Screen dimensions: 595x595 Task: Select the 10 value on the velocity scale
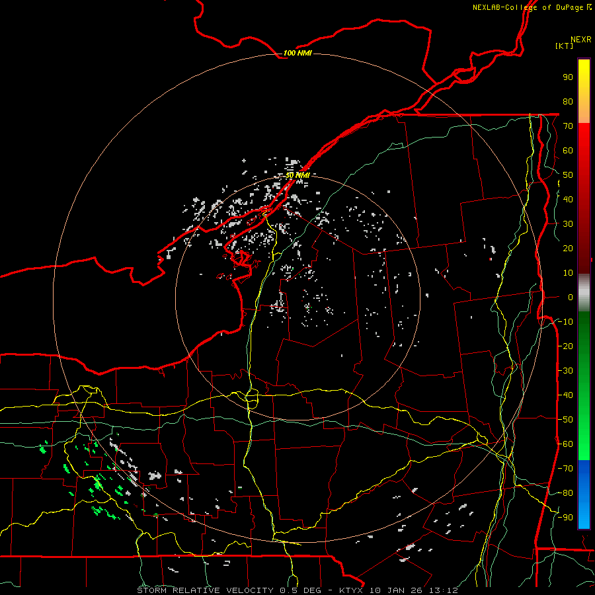568,273
